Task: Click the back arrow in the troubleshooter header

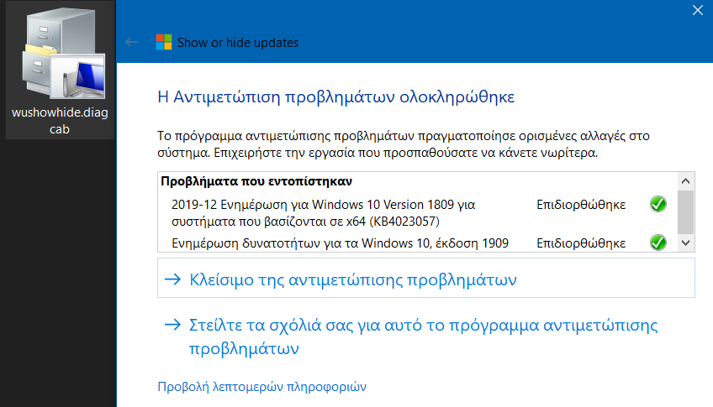Action: (x=131, y=42)
